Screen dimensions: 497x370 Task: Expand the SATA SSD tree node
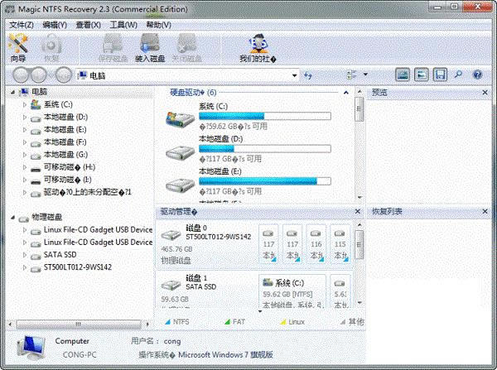[x=25, y=255]
